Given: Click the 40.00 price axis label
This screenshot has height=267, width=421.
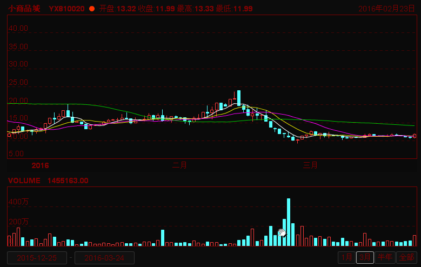Looking at the screenshot, I should pyautogui.click(x=18, y=28).
